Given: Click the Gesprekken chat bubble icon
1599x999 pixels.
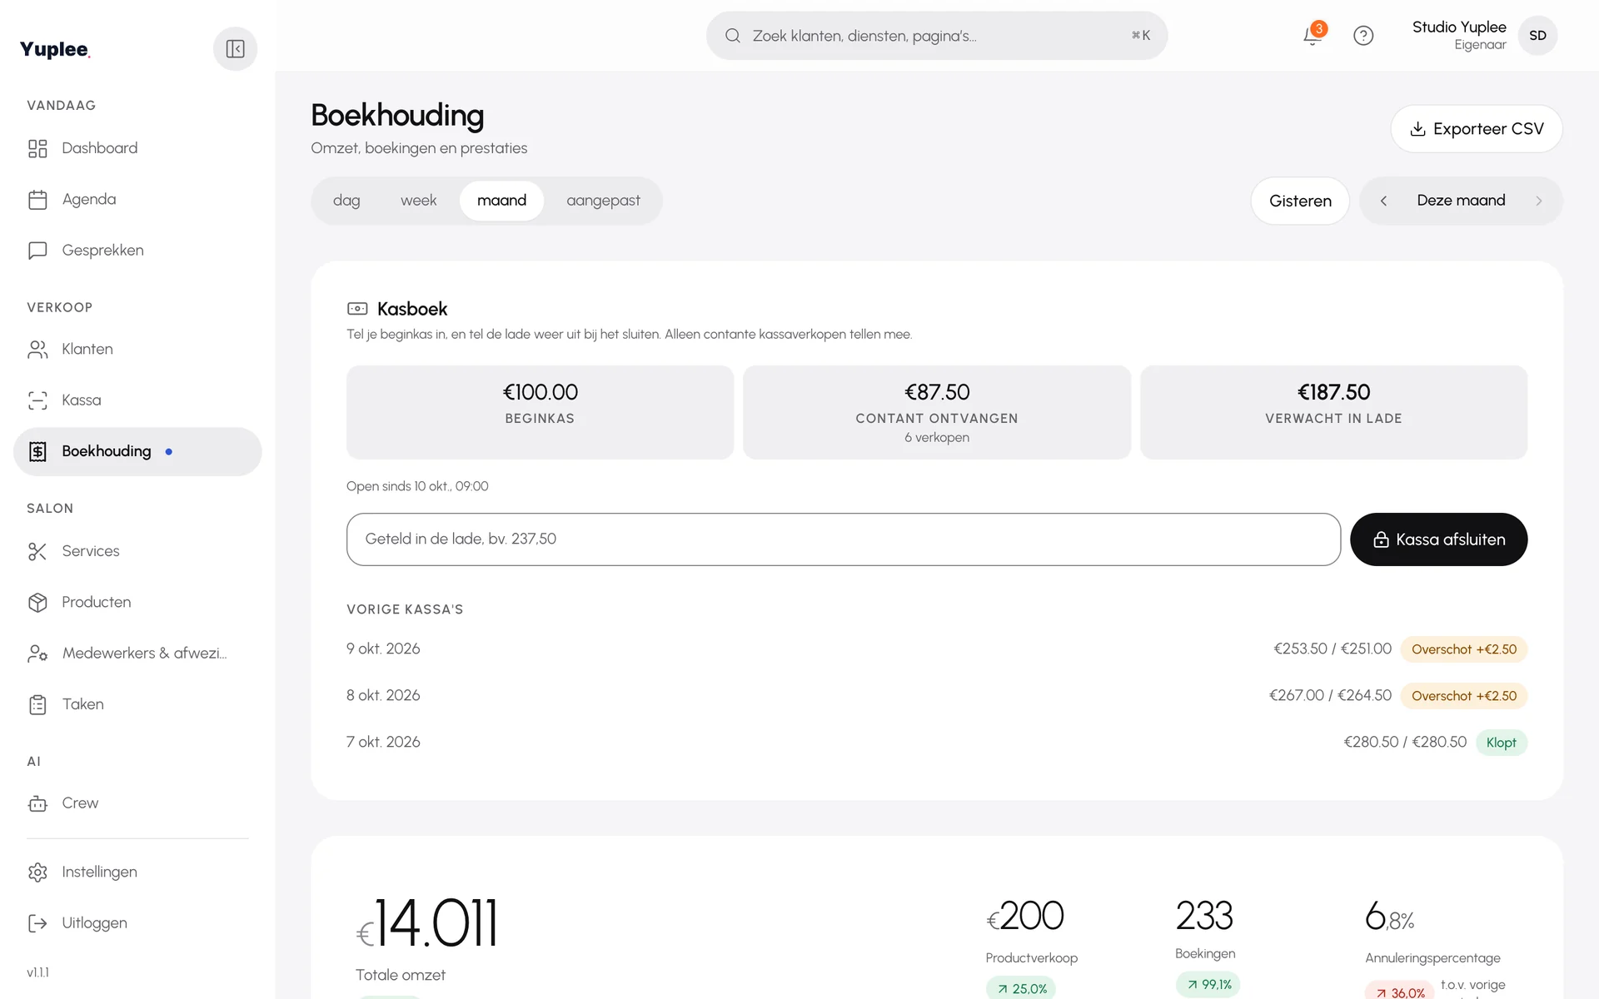Looking at the screenshot, I should pos(37,251).
